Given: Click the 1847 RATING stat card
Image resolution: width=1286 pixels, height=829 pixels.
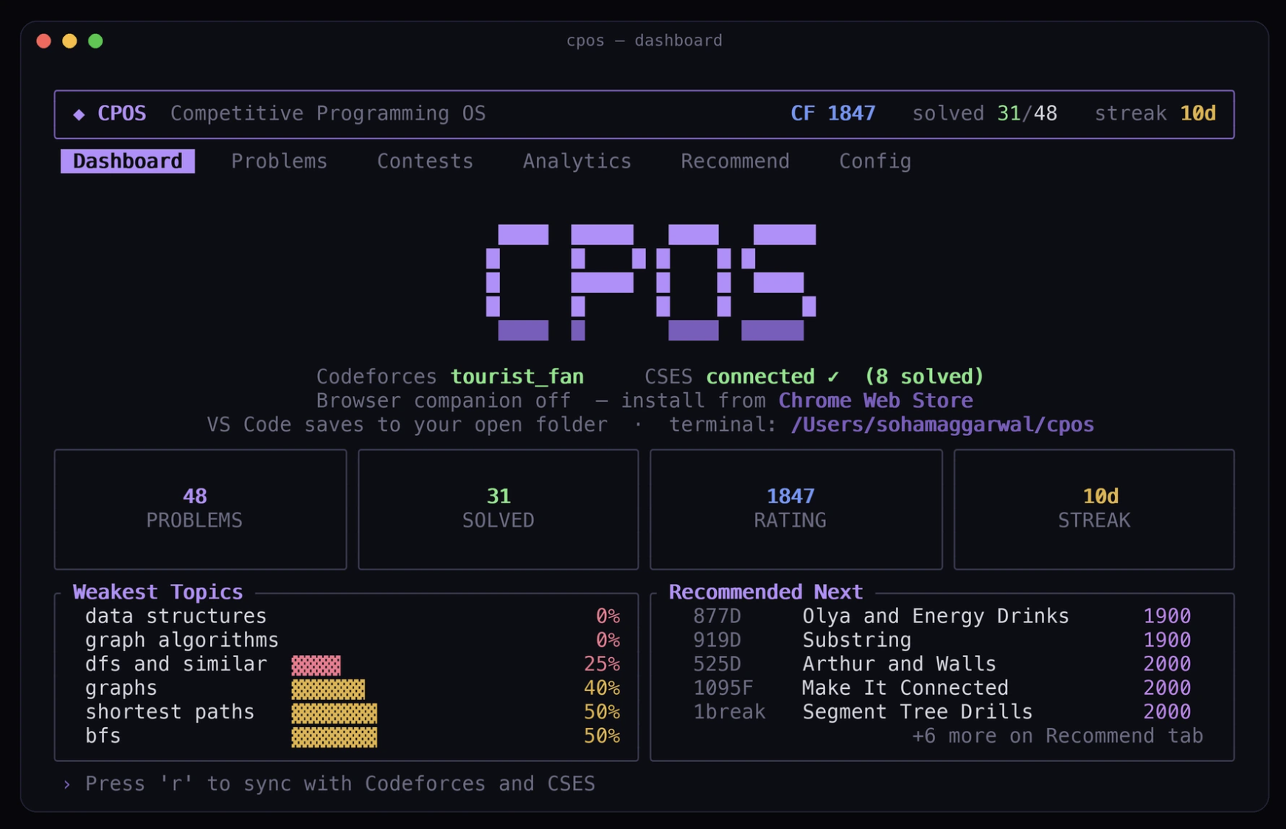Looking at the screenshot, I should [796, 510].
